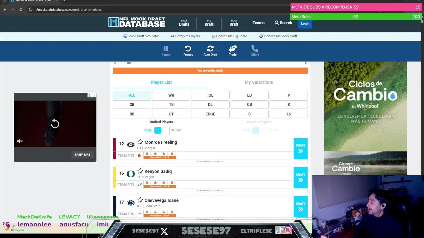Open Consensus Mock Draft link
The image size is (424, 238).
coord(278,36)
